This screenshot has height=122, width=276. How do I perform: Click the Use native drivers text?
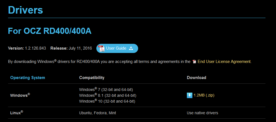pyautogui.click(x=202, y=113)
